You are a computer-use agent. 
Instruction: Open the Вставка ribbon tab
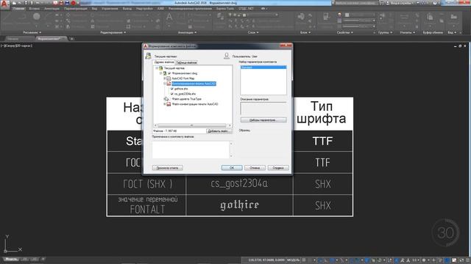(35, 9)
